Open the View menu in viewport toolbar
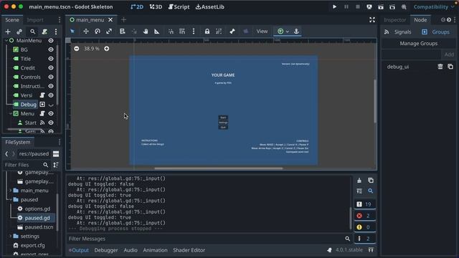Viewport: 459px width, 258px height. (262, 32)
